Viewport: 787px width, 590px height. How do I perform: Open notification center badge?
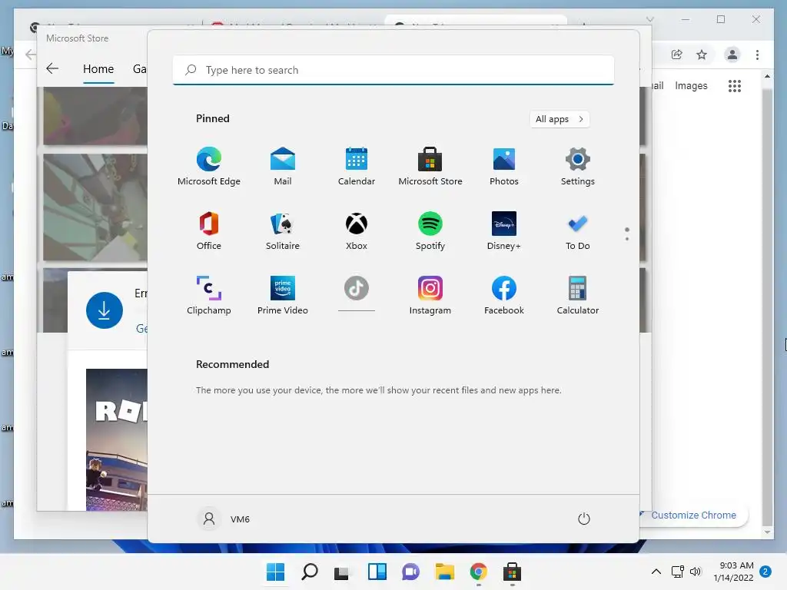pyautogui.click(x=765, y=572)
